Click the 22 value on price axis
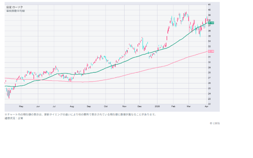This screenshot has height=158, width=253. click(x=209, y=104)
